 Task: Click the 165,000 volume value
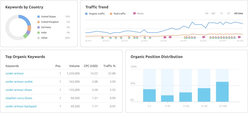(x=74, y=81)
